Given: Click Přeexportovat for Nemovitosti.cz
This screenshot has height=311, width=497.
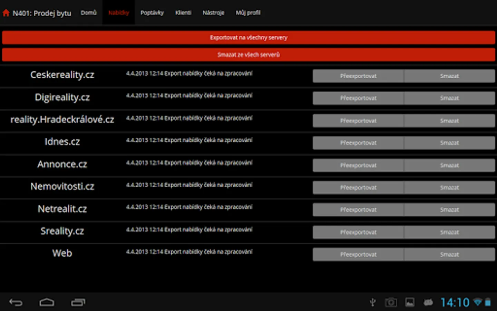Looking at the screenshot, I should point(358,187).
